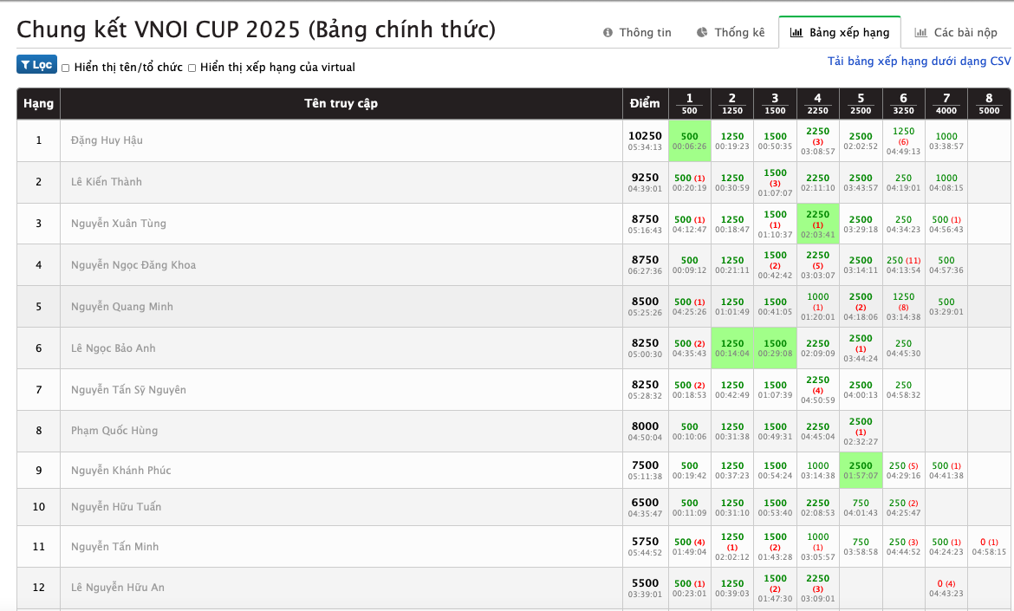Click the 1250 (6) cell at 04:49:13
1014x611 pixels.
(x=903, y=140)
